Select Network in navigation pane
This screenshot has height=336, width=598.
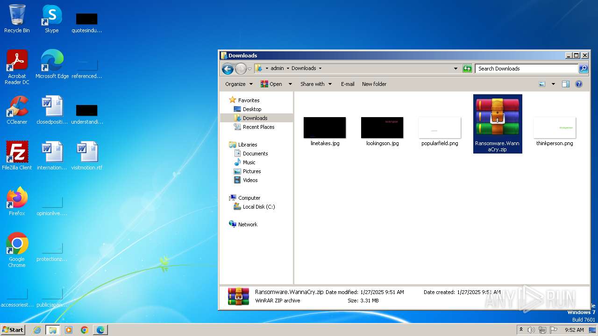[x=248, y=224]
